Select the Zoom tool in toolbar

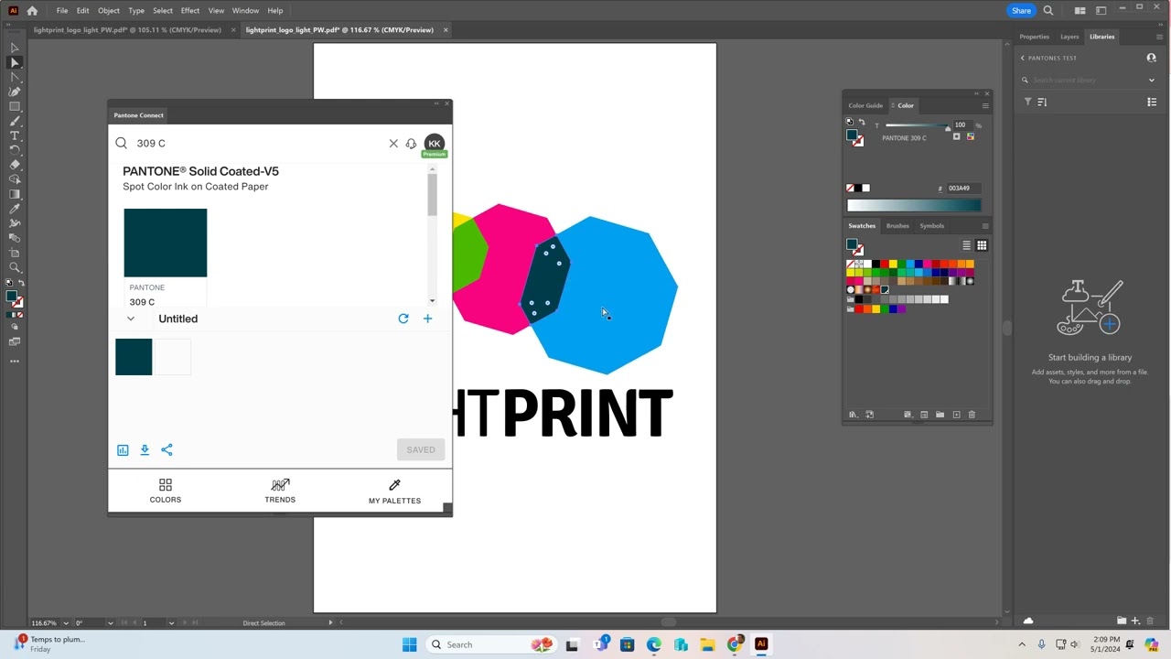click(x=15, y=267)
